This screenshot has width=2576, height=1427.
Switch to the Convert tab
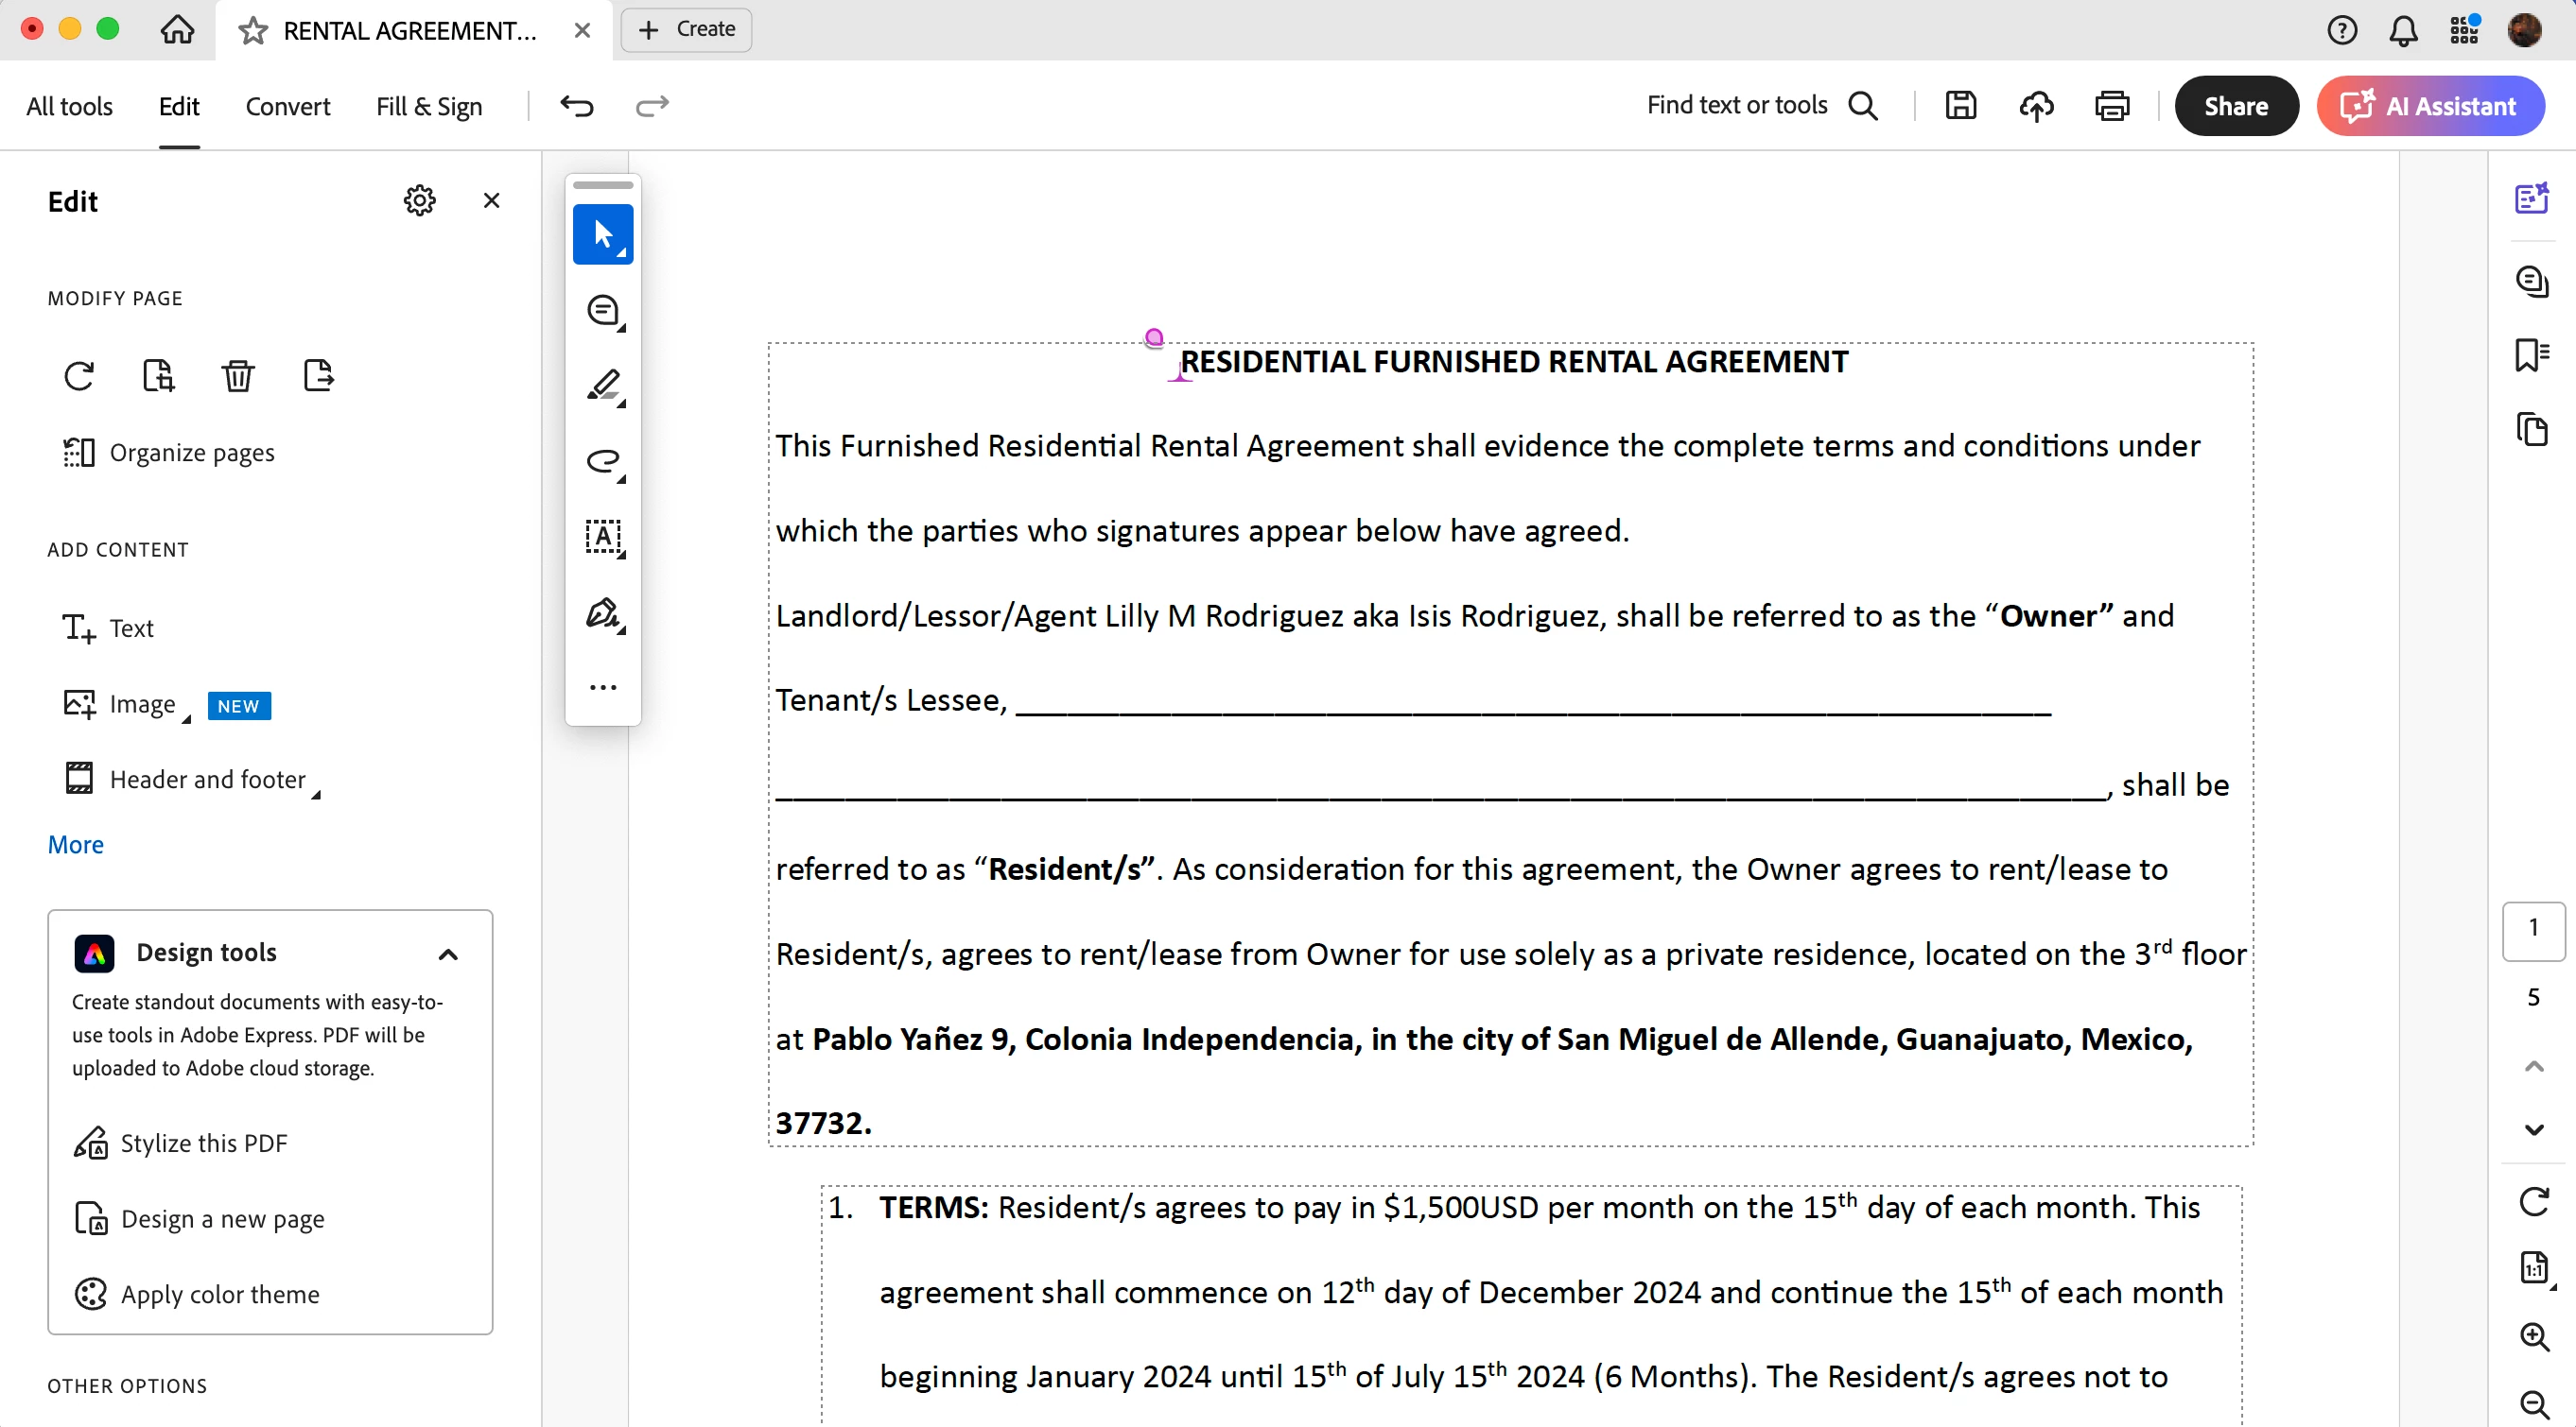(287, 106)
